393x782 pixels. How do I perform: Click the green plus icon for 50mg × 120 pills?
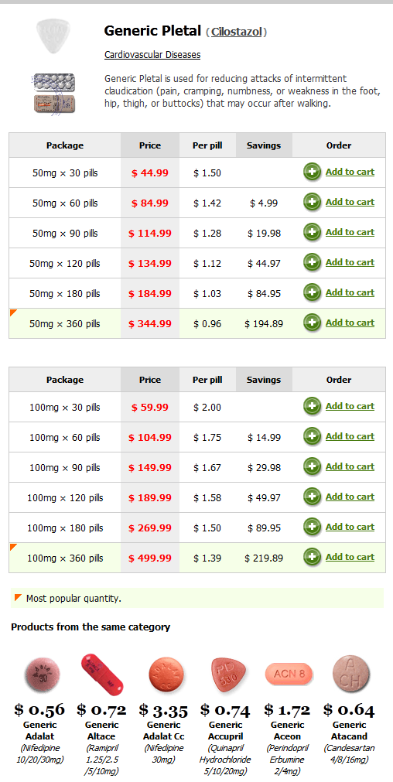pyautogui.click(x=313, y=262)
